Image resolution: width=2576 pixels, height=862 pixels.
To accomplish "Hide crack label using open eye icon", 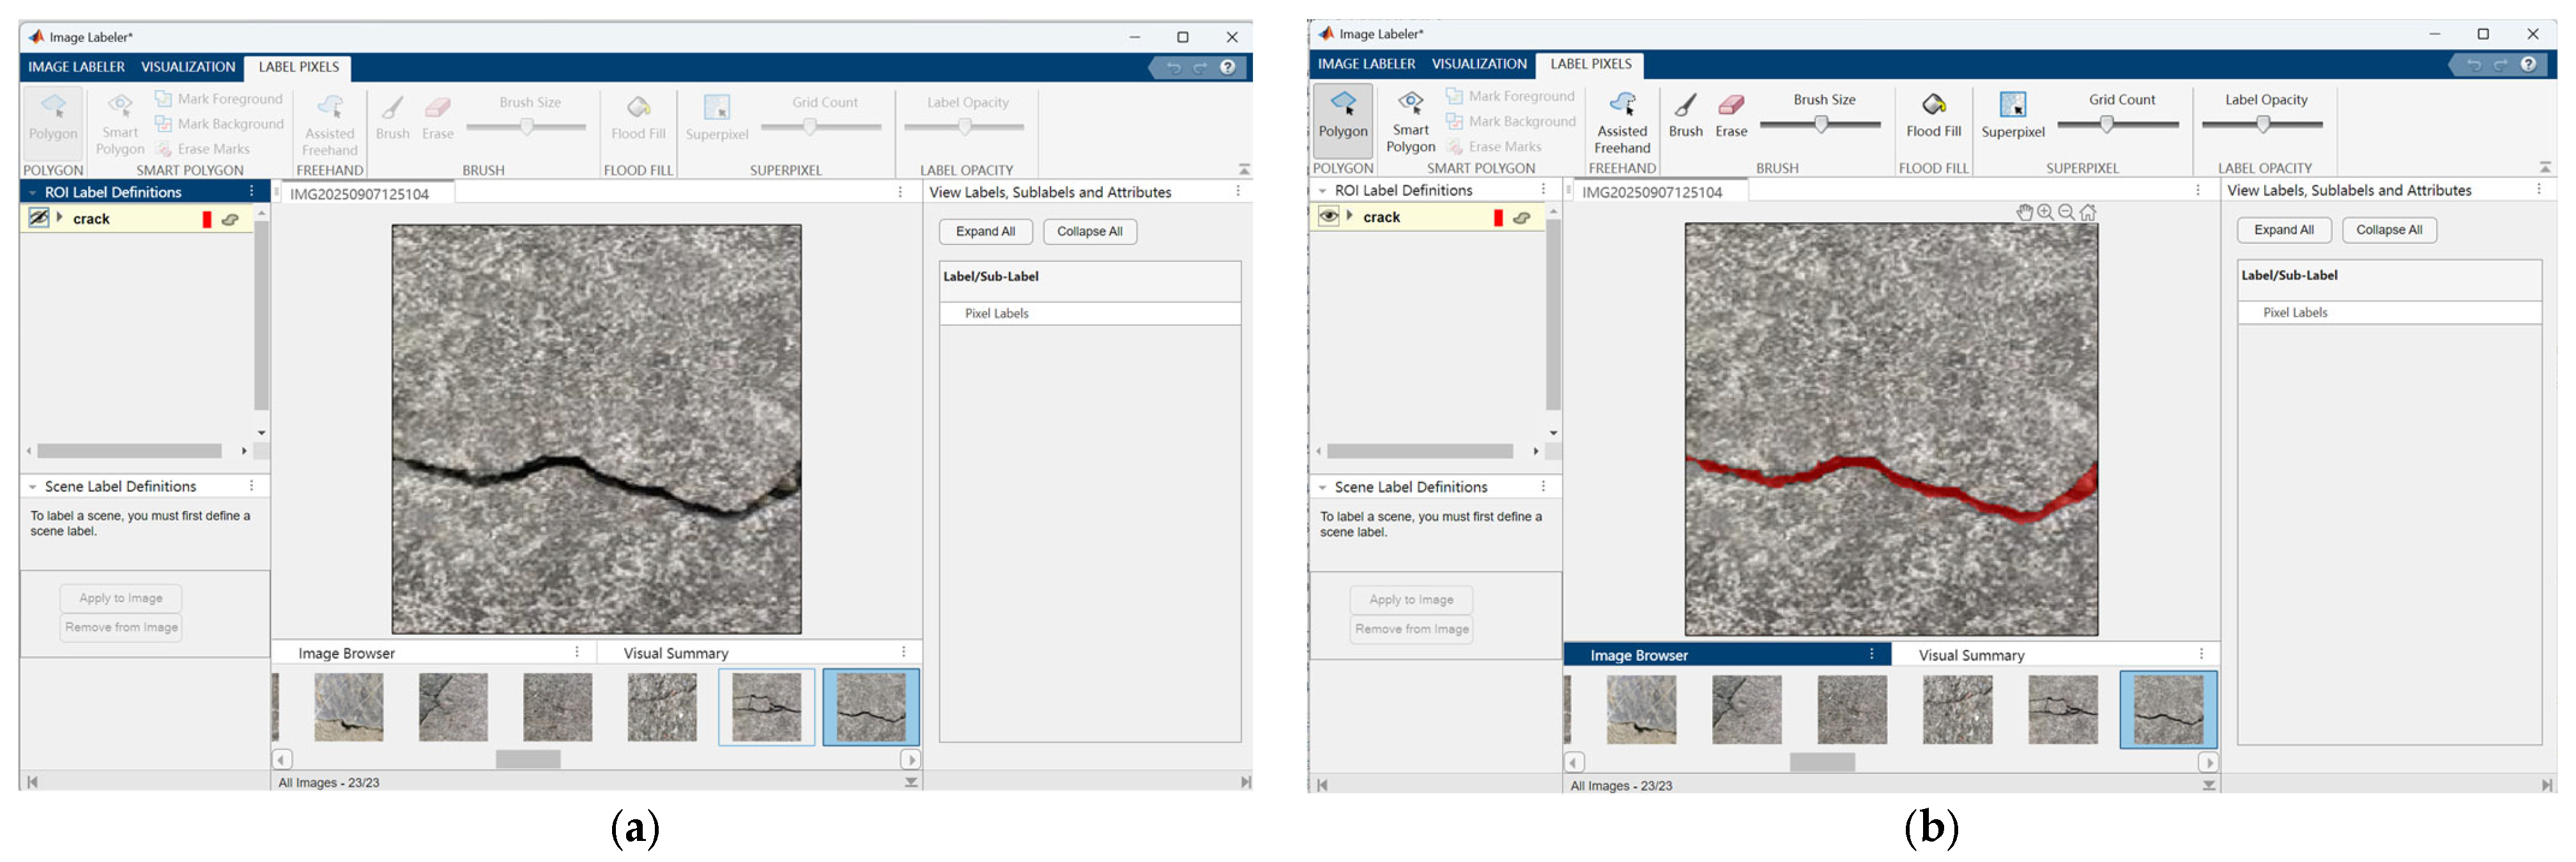I will [x=1328, y=217].
